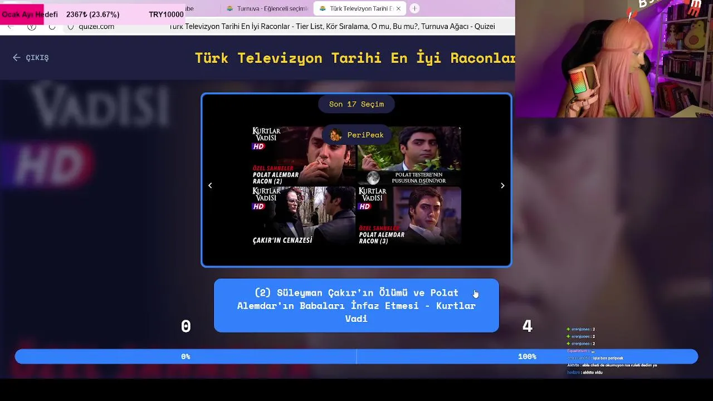Open a new browser tab
The image size is (713, 401).
tap(414, 8)
